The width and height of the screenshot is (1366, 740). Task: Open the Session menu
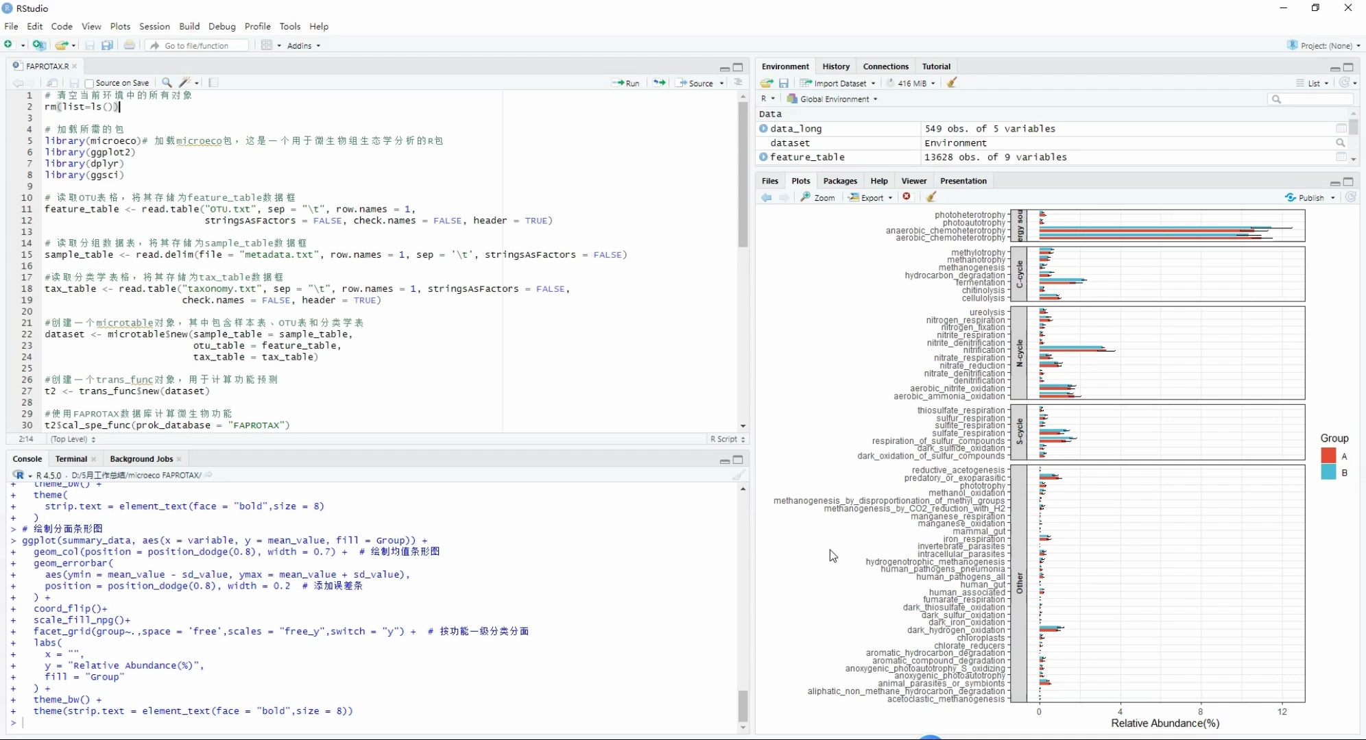point(154,26)
